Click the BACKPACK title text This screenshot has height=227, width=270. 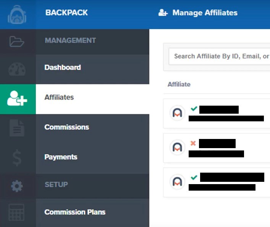pyautogui.click(x=66, y=13)
